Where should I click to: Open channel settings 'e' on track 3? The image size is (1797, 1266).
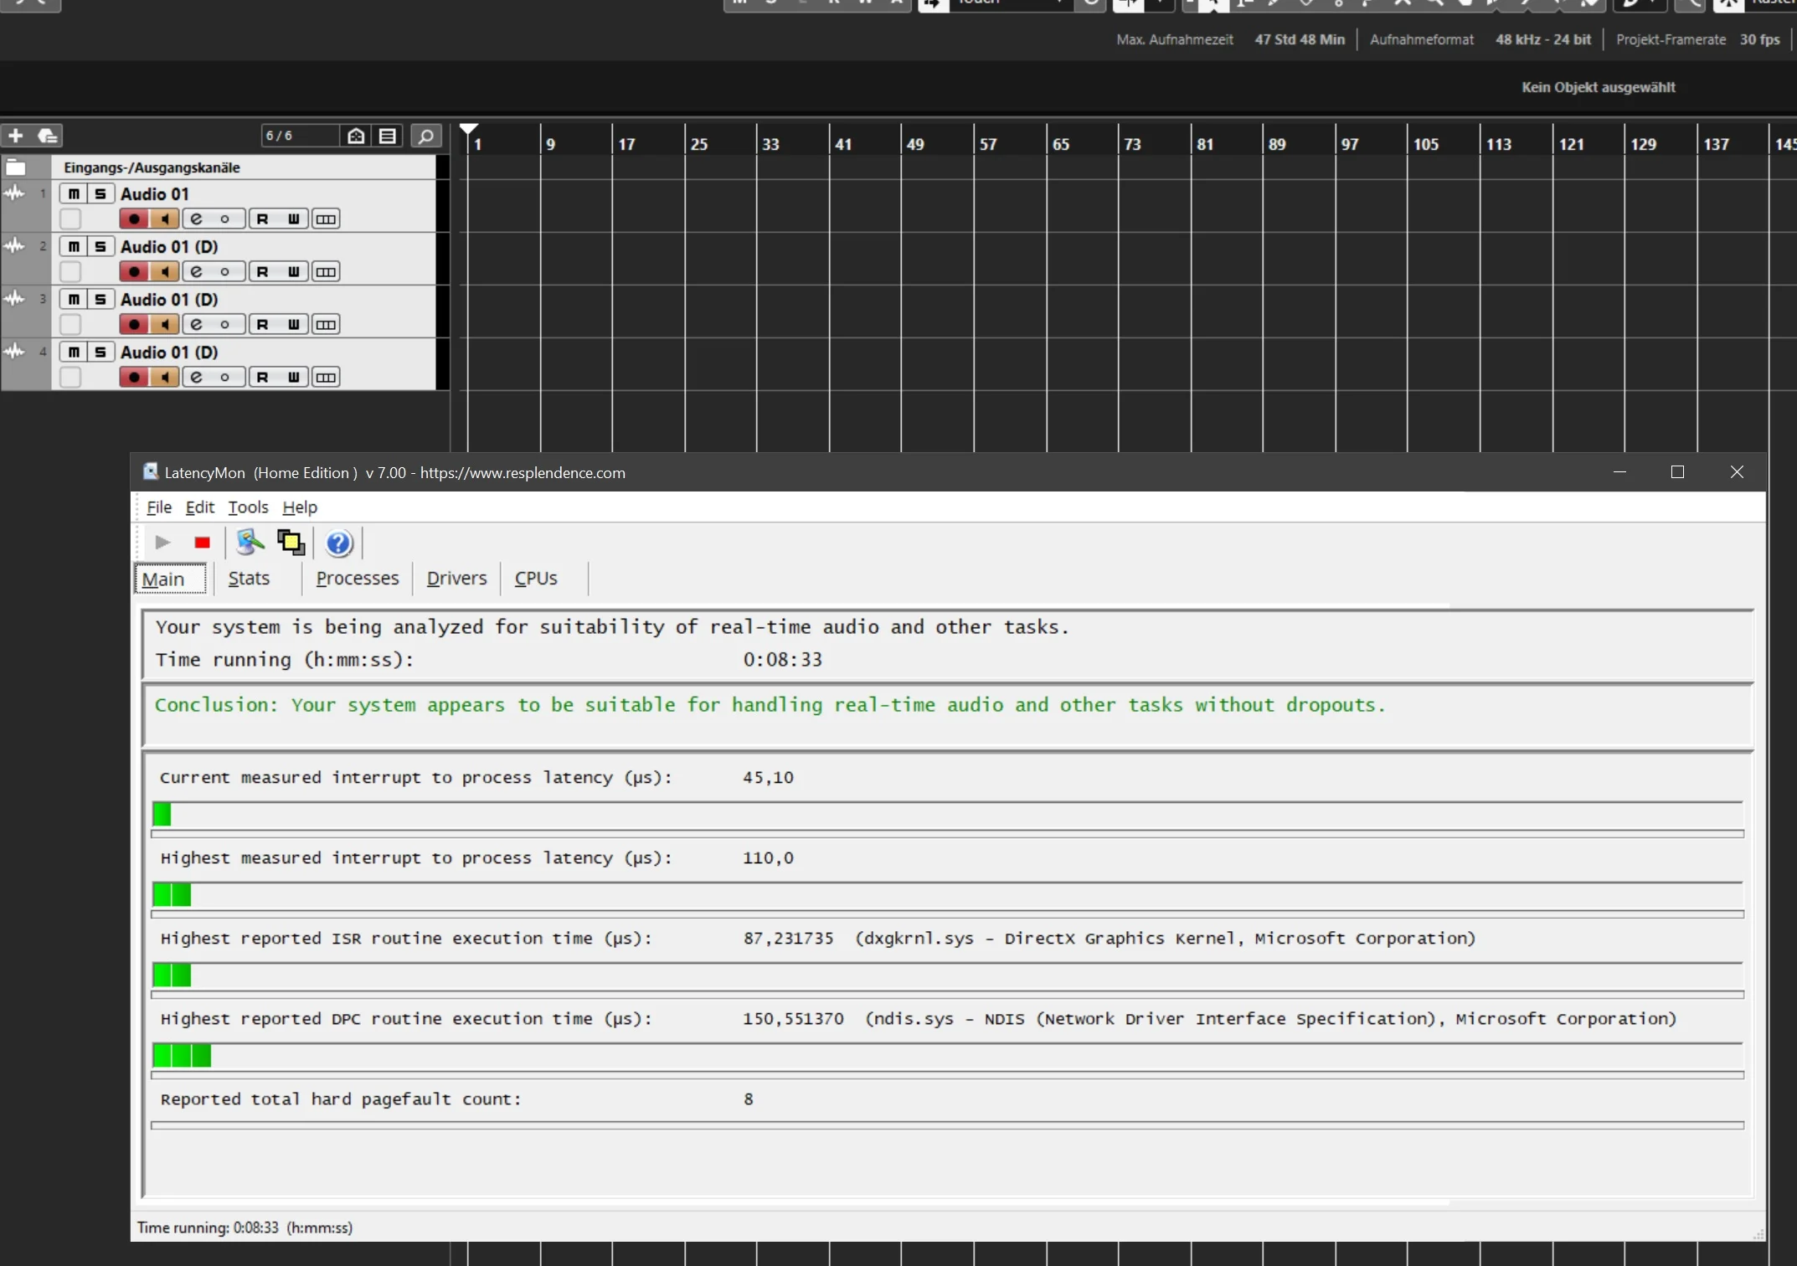click(x=197, y=324)
